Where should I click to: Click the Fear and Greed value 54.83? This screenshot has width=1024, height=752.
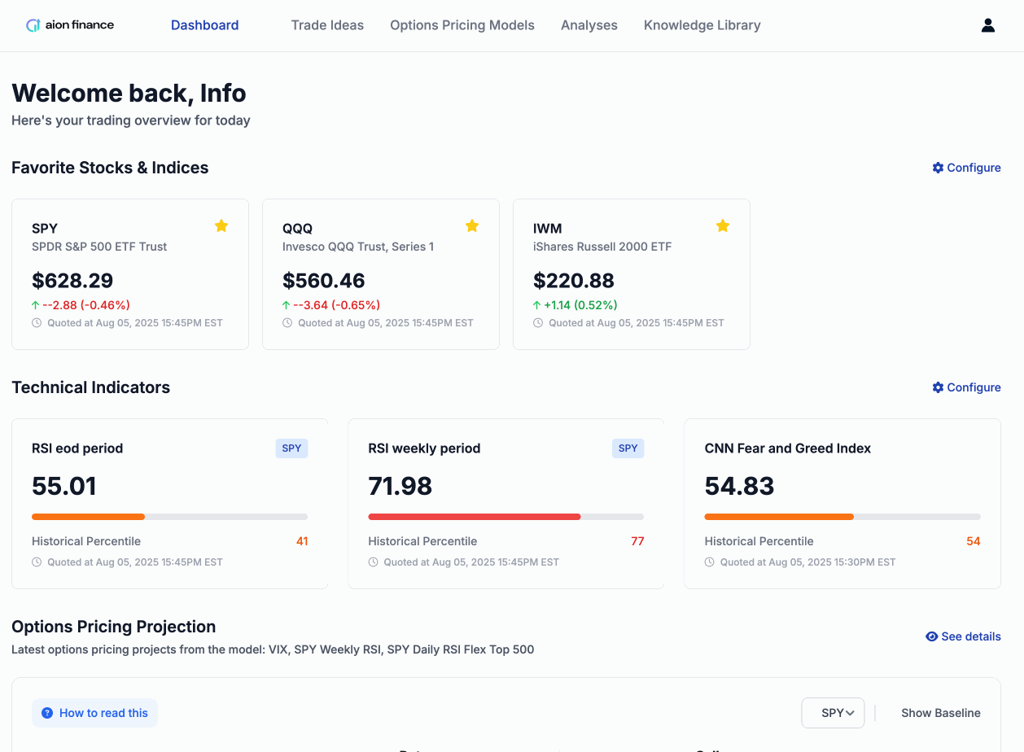pos(739,486)
